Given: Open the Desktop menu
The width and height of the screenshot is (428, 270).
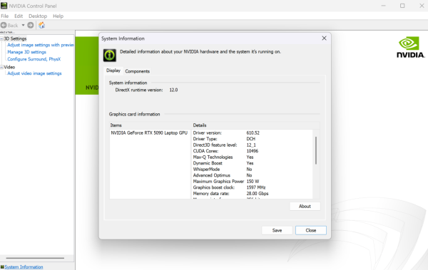Looking at the screenshot, I should point(38,16).
